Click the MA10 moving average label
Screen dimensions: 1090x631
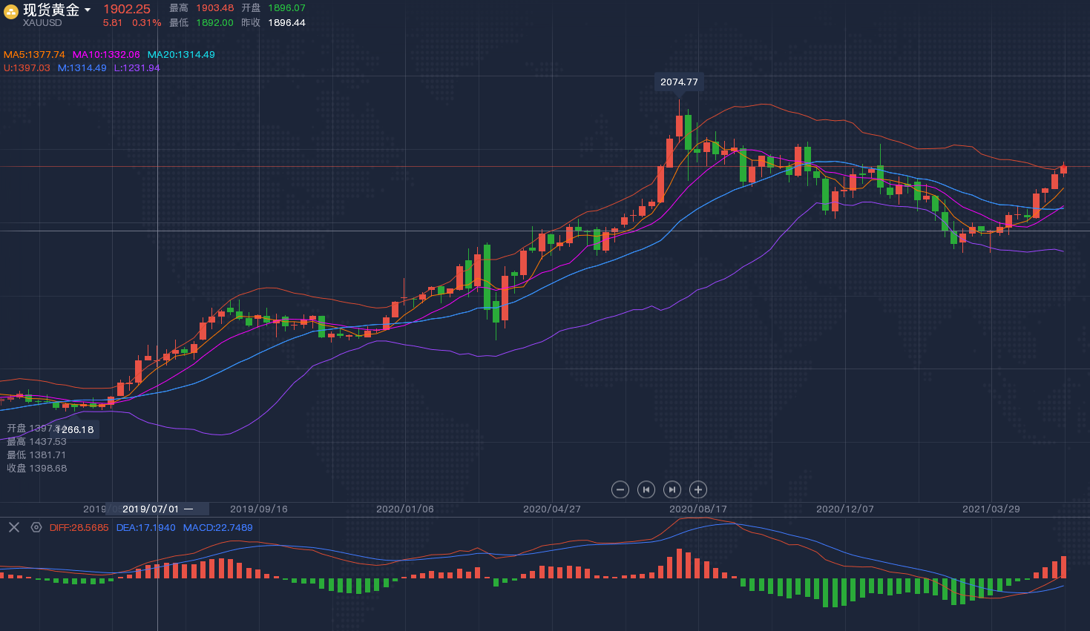coord(106,55)
